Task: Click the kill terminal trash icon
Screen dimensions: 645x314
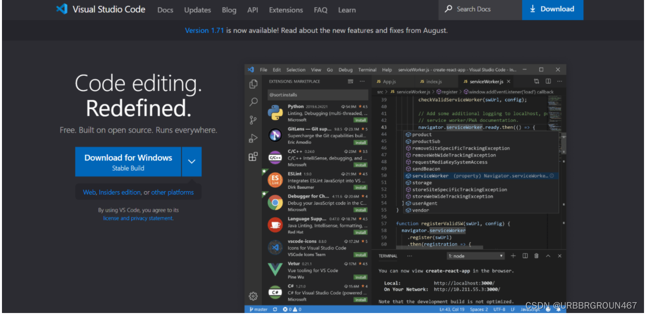Action: 536,256
